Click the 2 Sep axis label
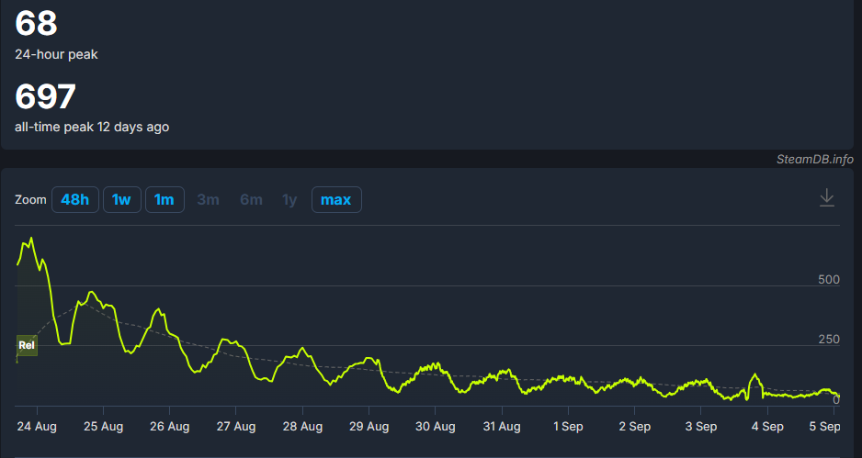 [634, 426]
